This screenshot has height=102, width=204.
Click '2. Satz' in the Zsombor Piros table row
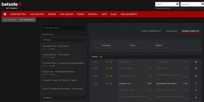[95, 62]
